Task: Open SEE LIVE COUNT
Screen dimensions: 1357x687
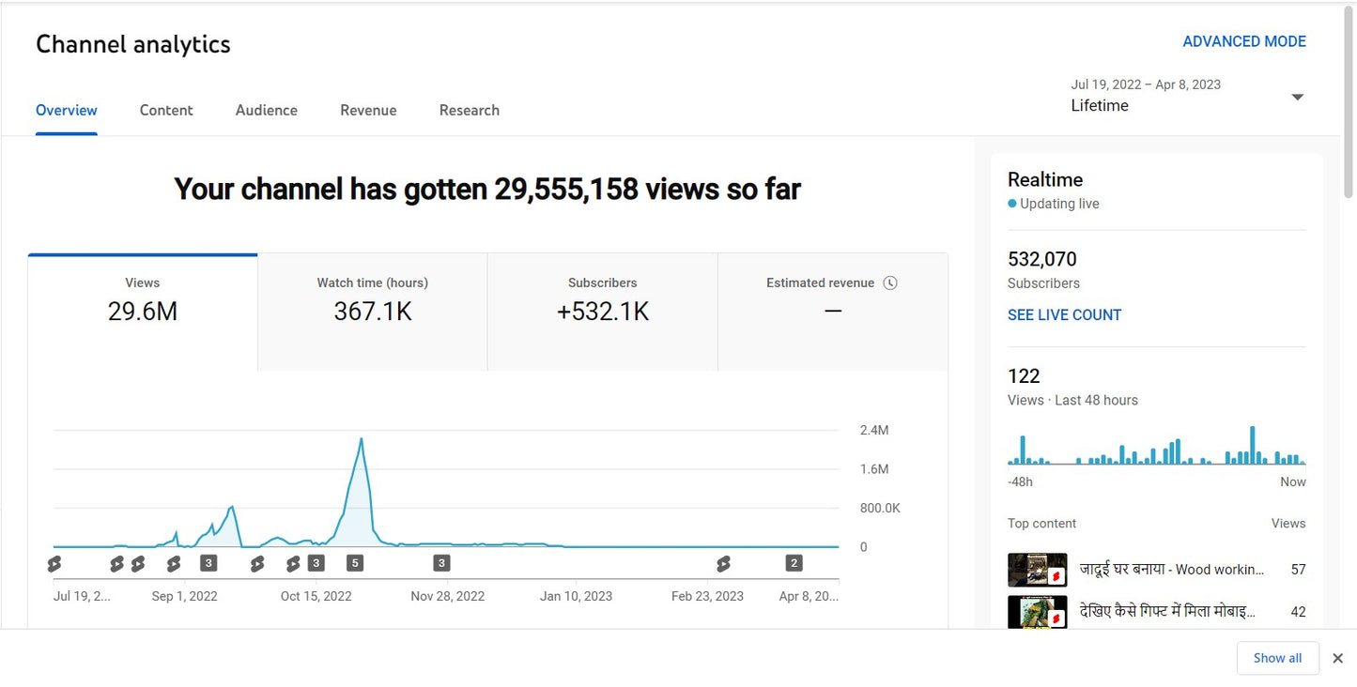Action: [x=1064, y=314]
